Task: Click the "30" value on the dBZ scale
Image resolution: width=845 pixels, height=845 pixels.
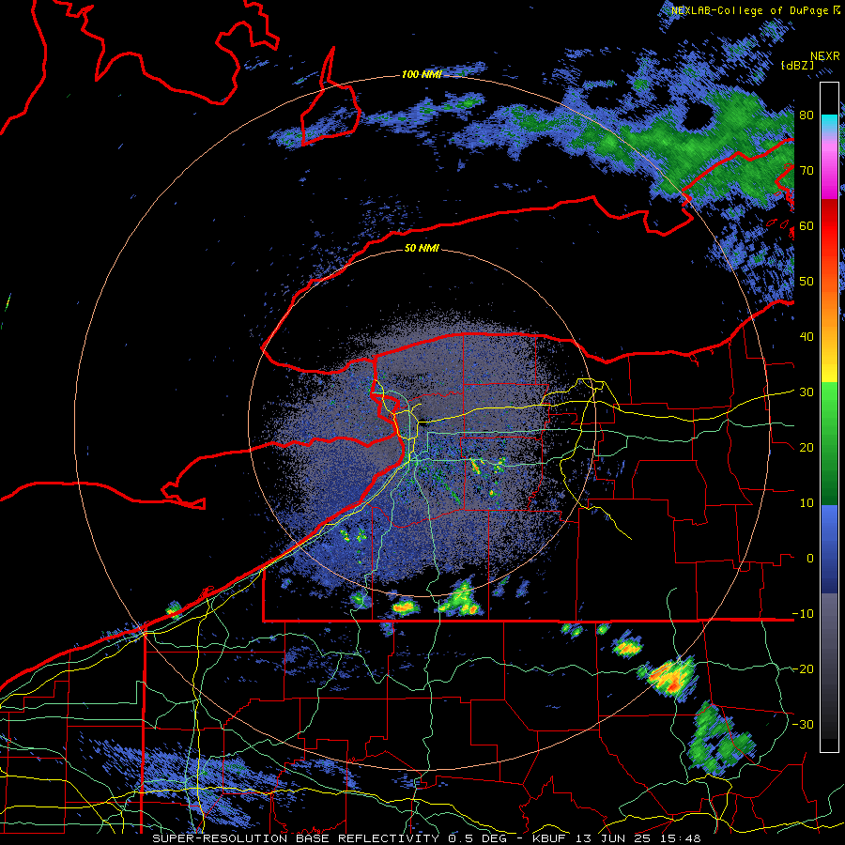Action: coord(807,392)
